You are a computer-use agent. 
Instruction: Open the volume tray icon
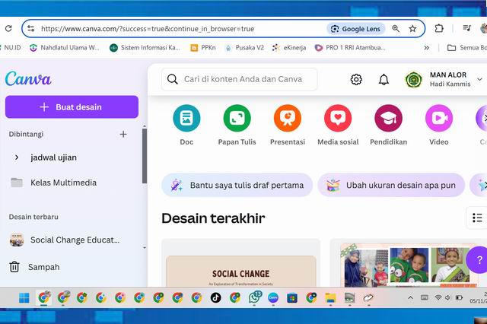pyautogui.click(x=447, y=297)
